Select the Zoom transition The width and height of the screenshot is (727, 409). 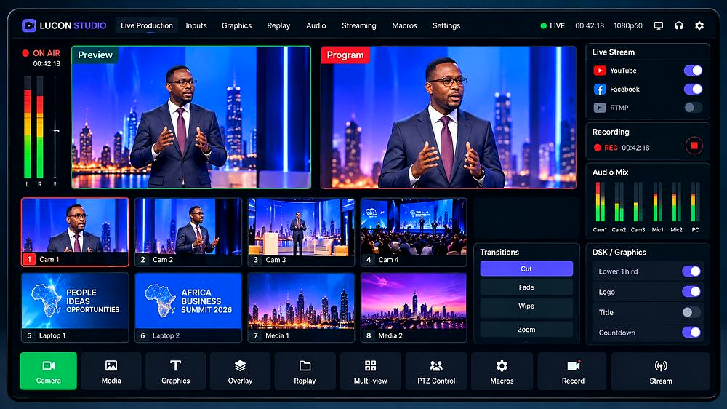coord(526,329)
